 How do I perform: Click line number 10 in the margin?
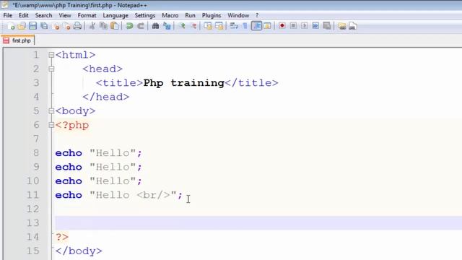[32, 181]
